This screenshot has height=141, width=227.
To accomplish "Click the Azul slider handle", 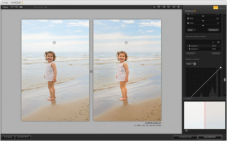I will click(x=203, y=21).
